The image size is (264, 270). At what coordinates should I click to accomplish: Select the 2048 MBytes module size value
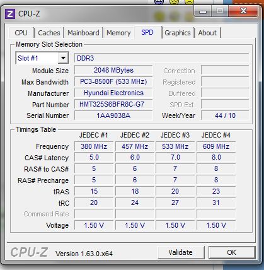pyautogui.click(x=113, y=70)
